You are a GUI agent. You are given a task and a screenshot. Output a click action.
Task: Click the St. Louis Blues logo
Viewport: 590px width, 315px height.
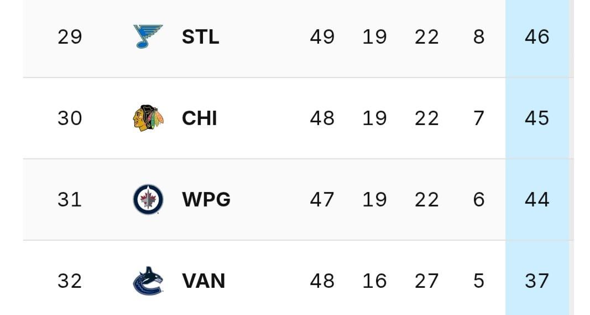tap(148, 37)
